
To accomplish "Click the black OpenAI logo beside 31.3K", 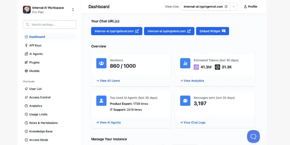I will click(x=217, y=67).
